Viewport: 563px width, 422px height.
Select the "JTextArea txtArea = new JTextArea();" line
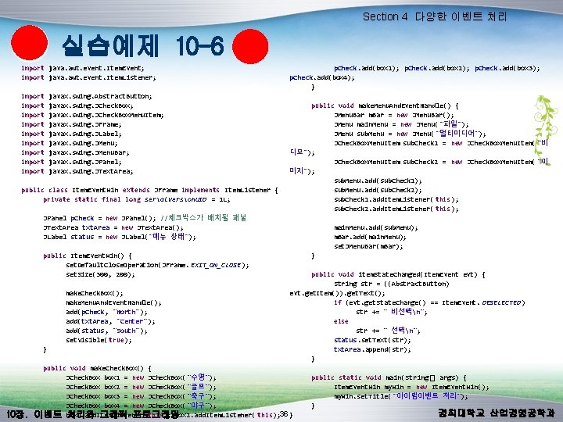(x=113, y=227)
